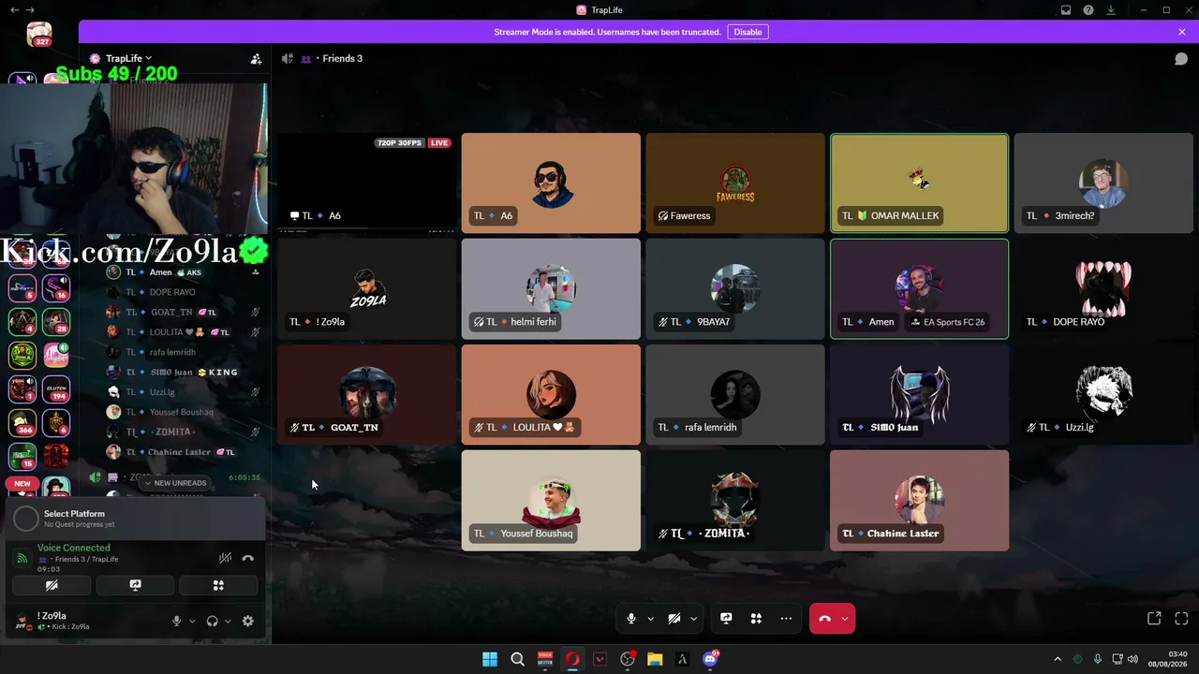Disconnect using the voice panel hang-up icon

247,558
